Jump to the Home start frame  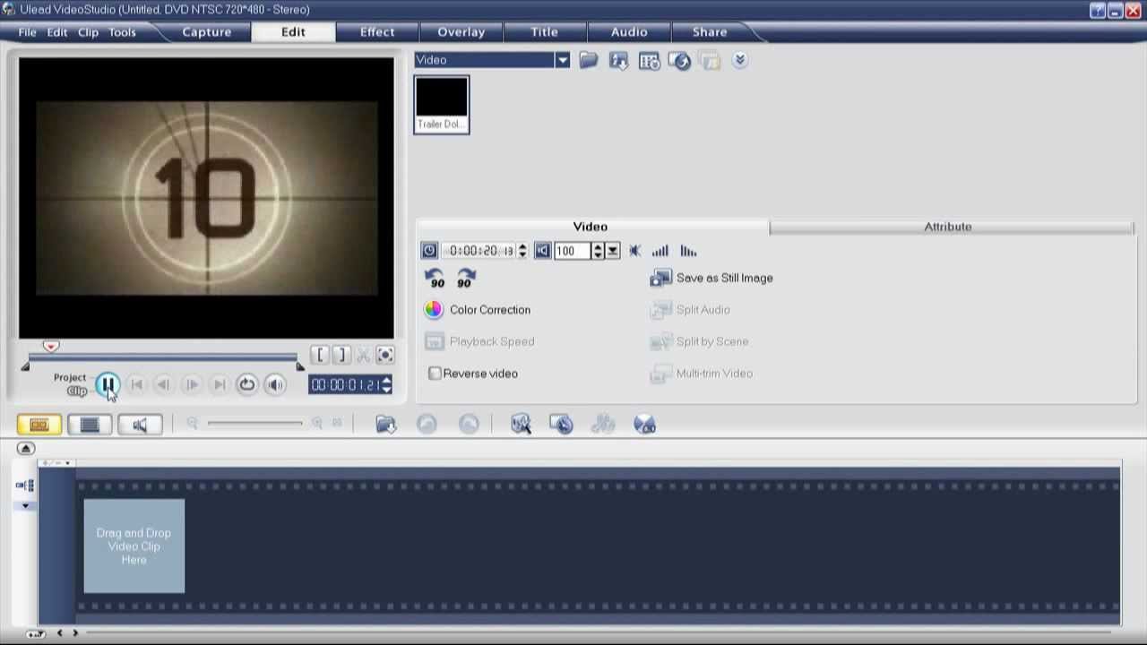coord(136,384)
